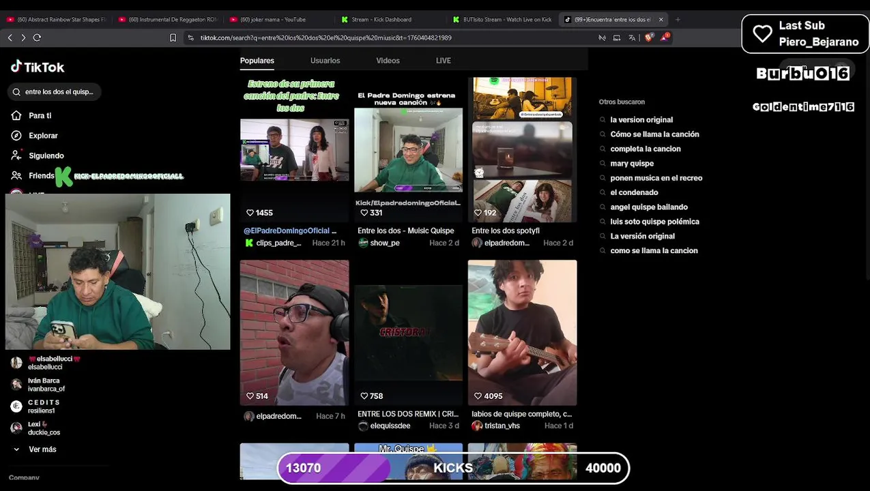Open video 'El Padre Domingo estrena nueva canción'
Viewport: 870px width, 491px height.
coord(408,149)
